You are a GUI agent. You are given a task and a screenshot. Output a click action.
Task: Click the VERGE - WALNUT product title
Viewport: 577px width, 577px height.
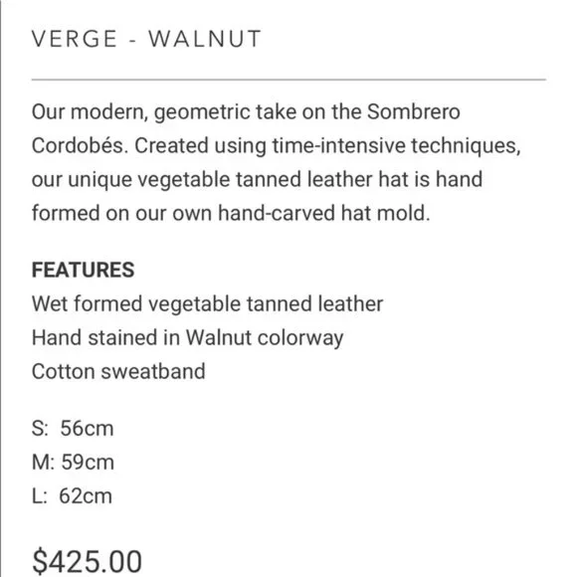(146, 39)
